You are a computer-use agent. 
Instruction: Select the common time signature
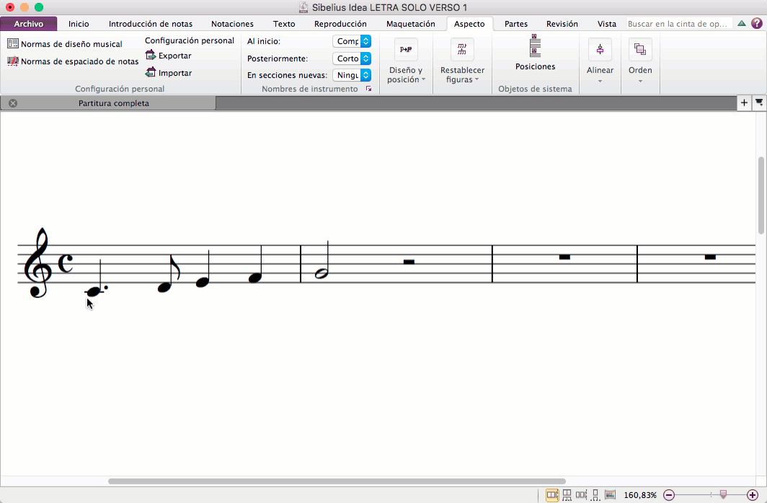pos(66,263)
